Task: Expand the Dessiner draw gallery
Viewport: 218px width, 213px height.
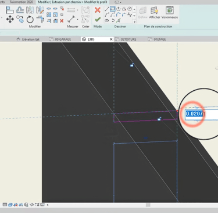Action: (x=134, y=22)
